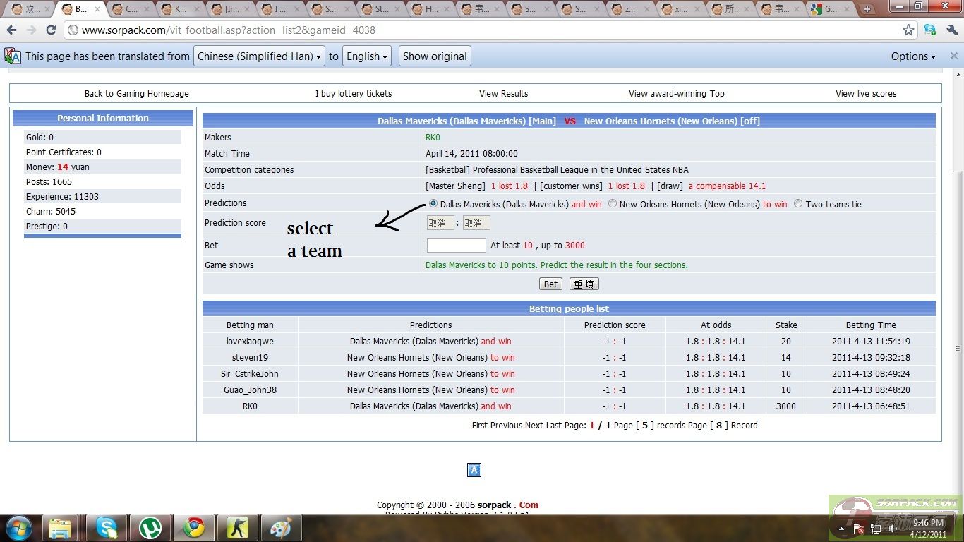
Task: Reload the page with refresh icon
Action: coord(51,30)
